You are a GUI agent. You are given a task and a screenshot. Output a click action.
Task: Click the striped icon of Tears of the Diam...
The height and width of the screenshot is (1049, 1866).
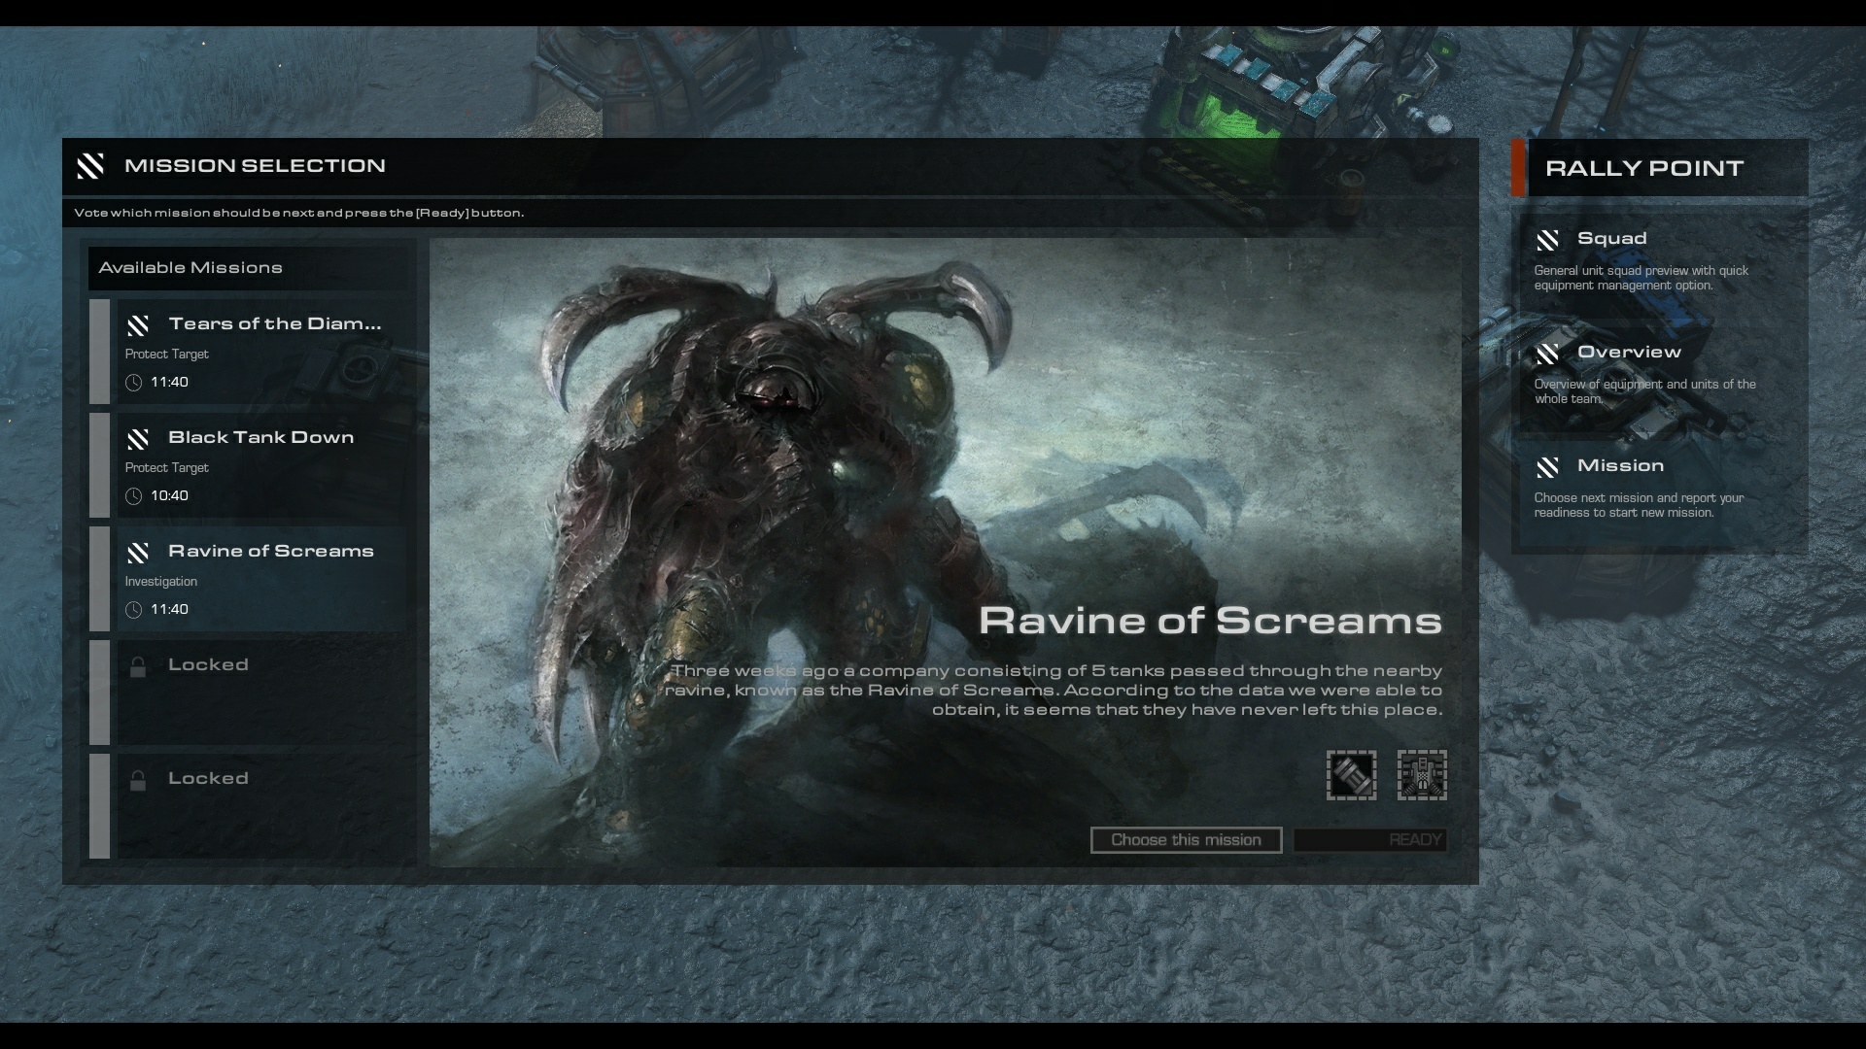pyautogui.click(x=138, y=325)
